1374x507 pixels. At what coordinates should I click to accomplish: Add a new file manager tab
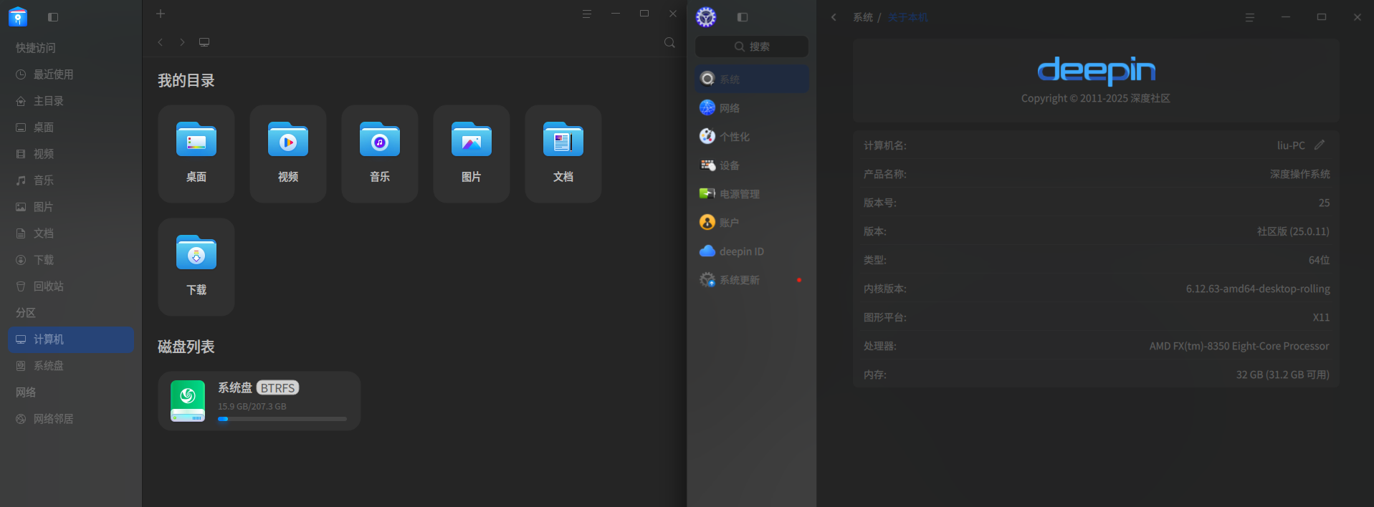[161, 14]
